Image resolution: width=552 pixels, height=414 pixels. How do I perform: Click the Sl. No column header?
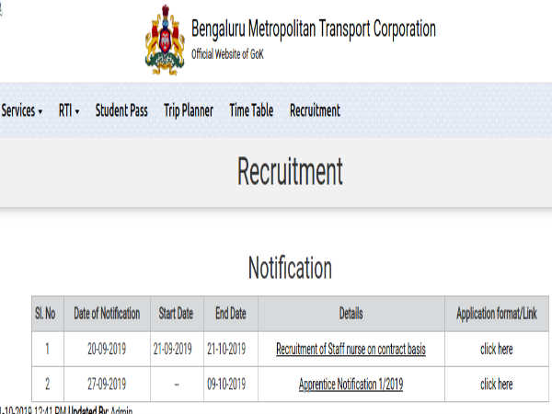[45, 314]
